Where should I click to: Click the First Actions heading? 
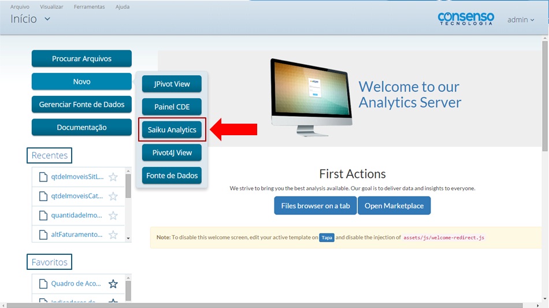pos(353,174)
